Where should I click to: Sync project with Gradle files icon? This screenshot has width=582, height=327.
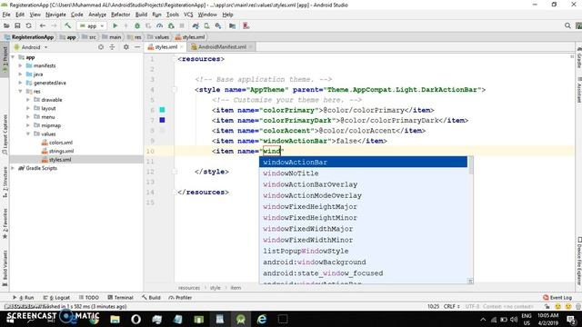(x=196, y=26)
